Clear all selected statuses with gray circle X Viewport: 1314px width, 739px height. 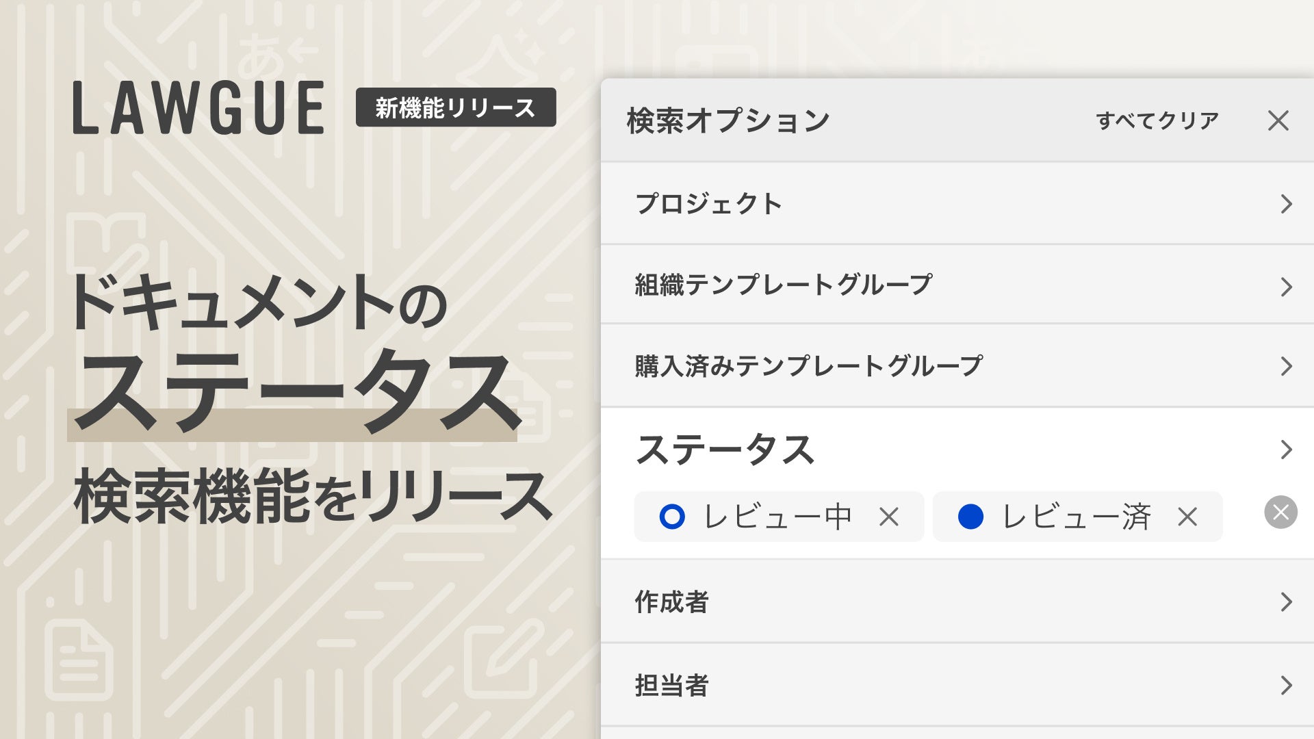1280,513
